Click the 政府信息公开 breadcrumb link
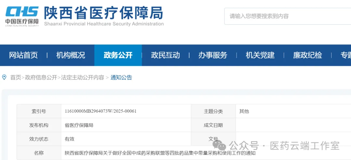 tap(41, 78)
